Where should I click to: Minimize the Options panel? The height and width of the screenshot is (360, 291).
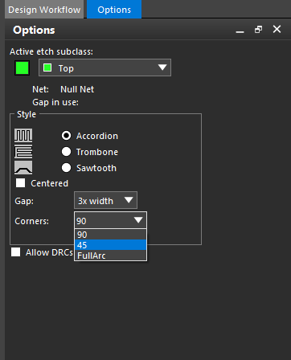coord(240,30)
